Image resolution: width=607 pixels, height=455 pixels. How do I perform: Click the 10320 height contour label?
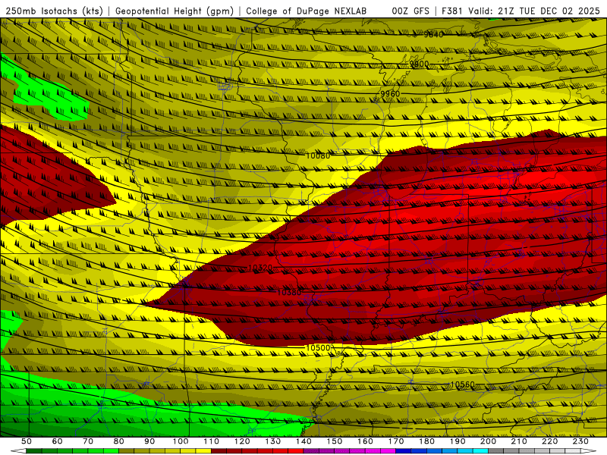259,268
